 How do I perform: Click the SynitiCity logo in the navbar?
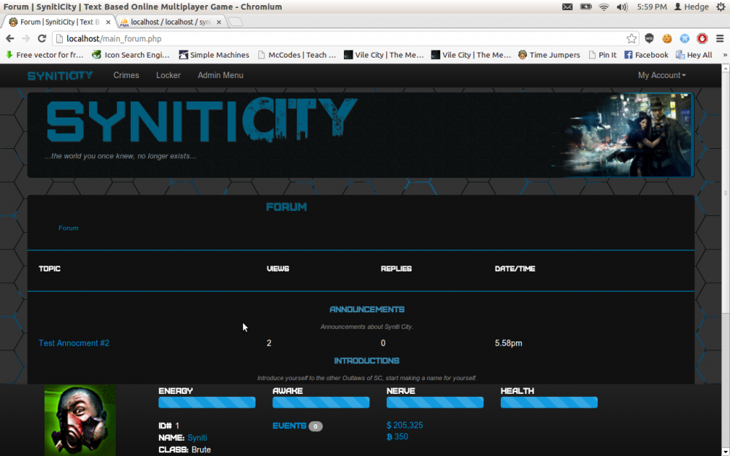click(59, 74)
